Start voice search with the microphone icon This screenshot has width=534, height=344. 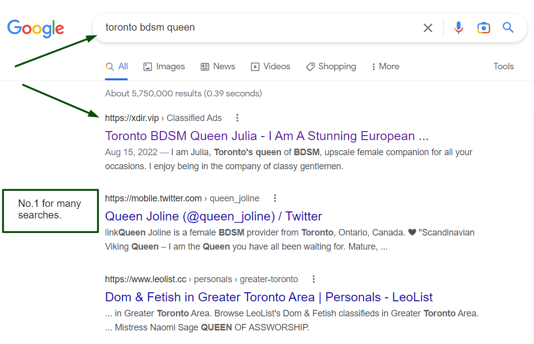[x=458, y=28]
